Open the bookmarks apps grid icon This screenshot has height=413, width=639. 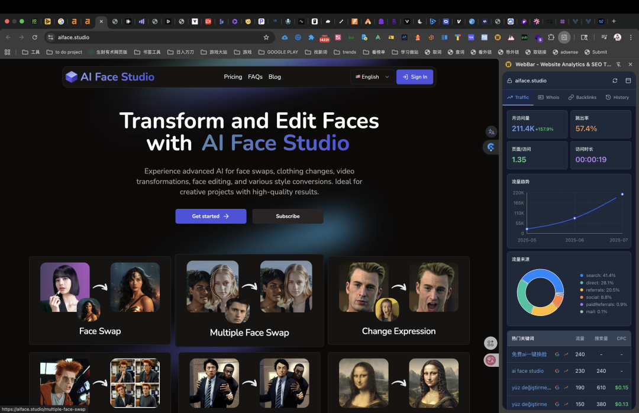click(x=7, y=52)
